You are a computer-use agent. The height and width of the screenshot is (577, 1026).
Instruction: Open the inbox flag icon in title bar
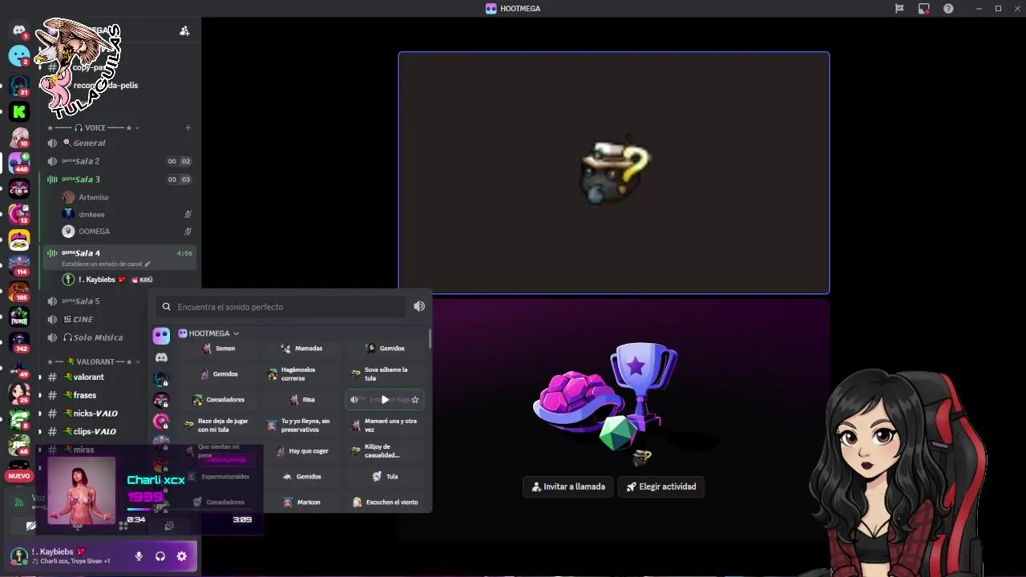pyautogui.click(x=899, y=8)
